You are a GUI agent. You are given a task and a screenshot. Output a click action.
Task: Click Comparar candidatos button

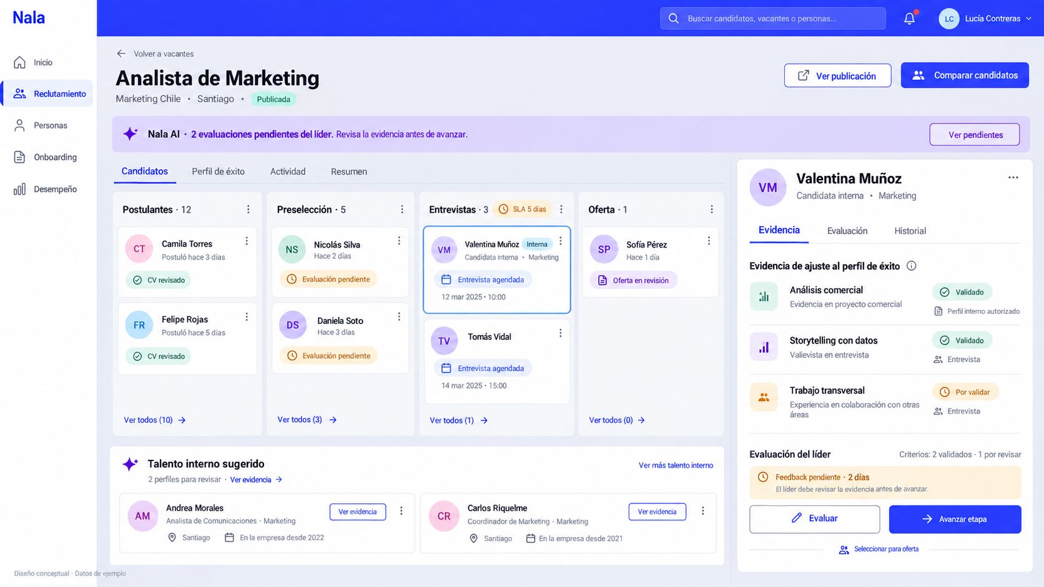coord(965,75)
